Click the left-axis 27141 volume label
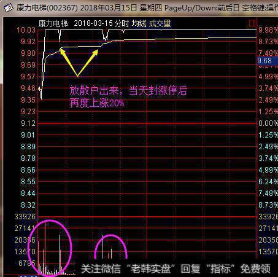Viewport: 278px width, 277px height. [x=25, y=228]
